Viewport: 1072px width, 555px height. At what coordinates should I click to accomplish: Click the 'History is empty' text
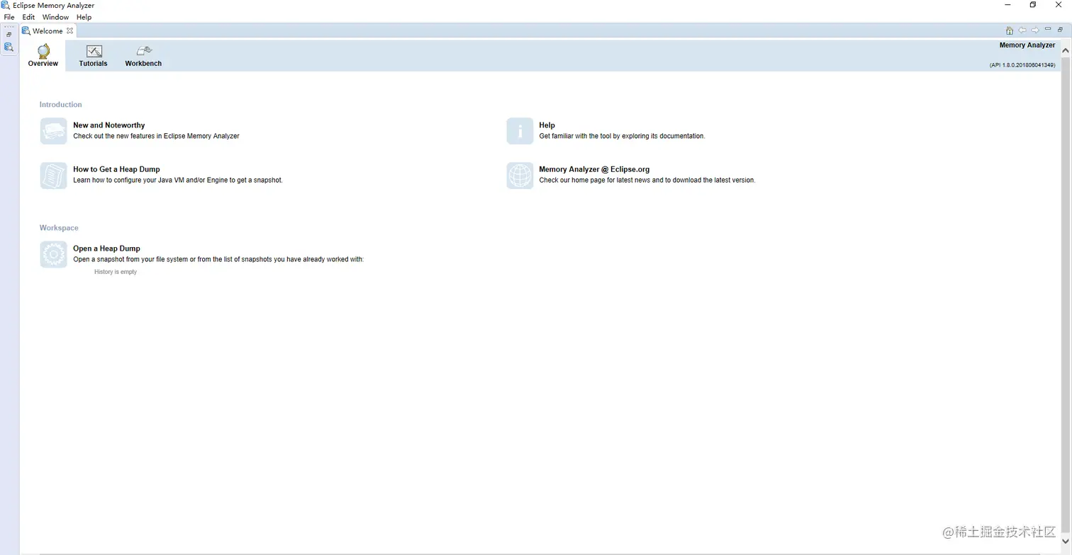click(x=116, y=272)
